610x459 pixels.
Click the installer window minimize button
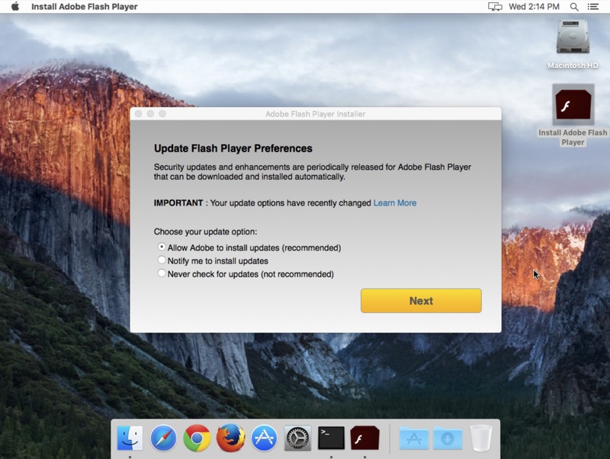pyautogui.click(x=150, y=113)
